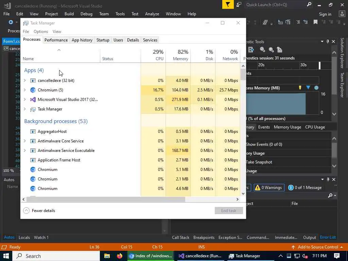The height and width of the screenshot is (261, 348).
Task: Expand Antimalware Service Executable
Action: [x=25, y=151]
